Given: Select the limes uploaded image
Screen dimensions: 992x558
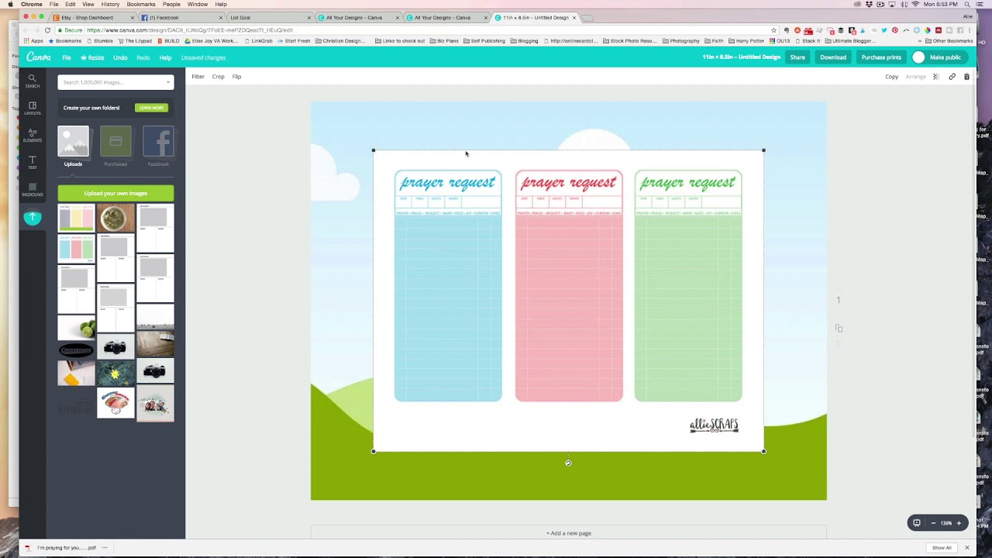Looking at the screenshot, I should coord(76,328).
